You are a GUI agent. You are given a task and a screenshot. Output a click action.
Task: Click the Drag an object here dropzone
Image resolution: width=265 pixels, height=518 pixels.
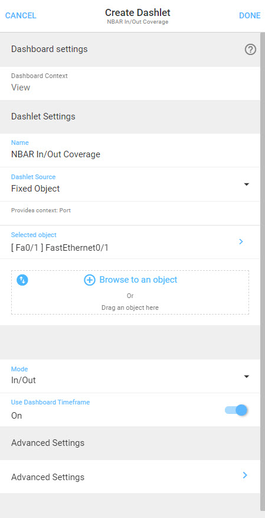130,292
